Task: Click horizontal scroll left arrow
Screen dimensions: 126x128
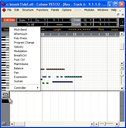Action: [x=12, y=124]
